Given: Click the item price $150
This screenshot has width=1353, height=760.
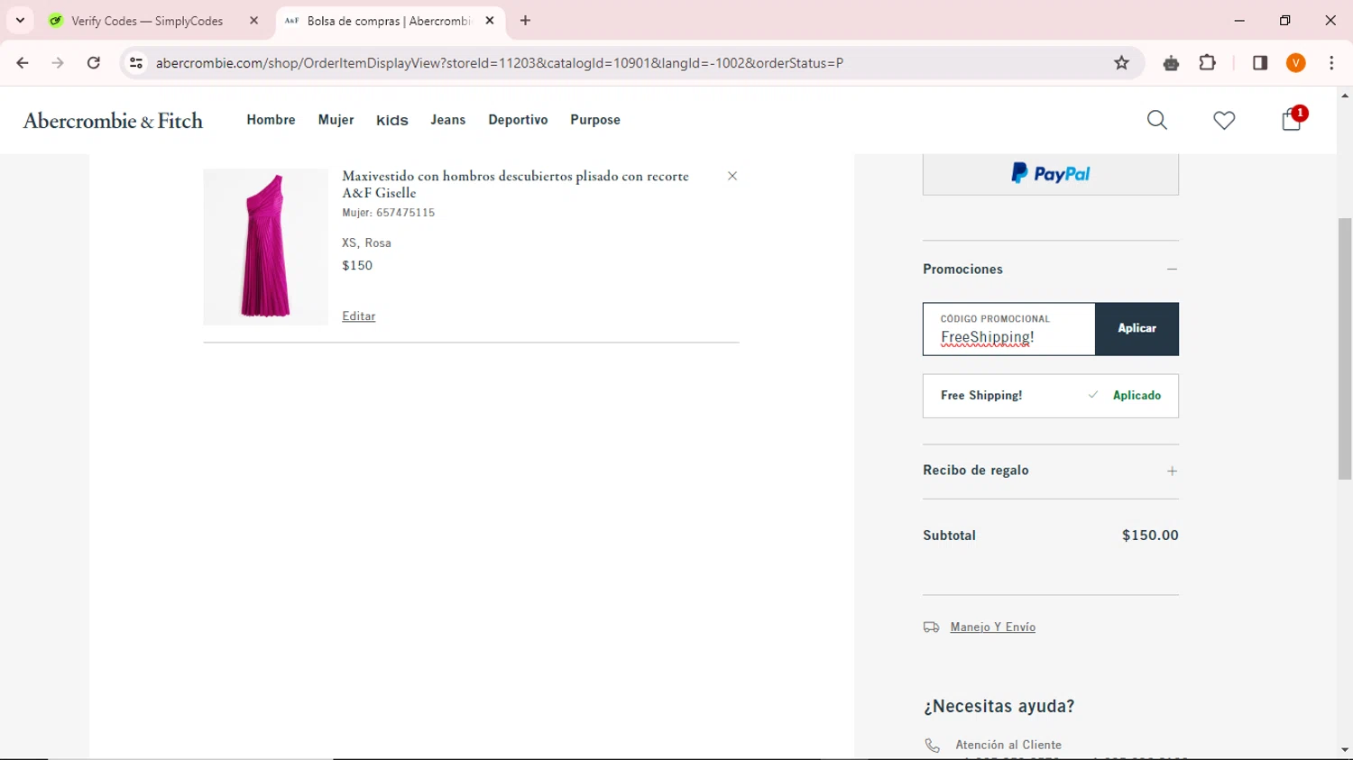Looking at the screenshot, I should (357, 265).
